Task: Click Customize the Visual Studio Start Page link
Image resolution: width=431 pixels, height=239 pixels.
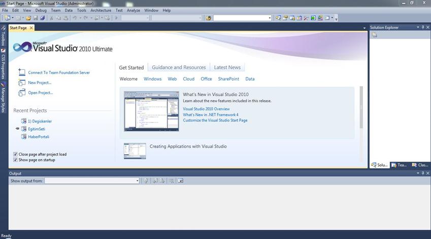Action: click(215, 121)
